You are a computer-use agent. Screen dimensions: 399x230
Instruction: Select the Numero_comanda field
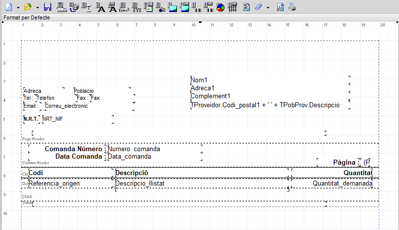click(155, 149)
